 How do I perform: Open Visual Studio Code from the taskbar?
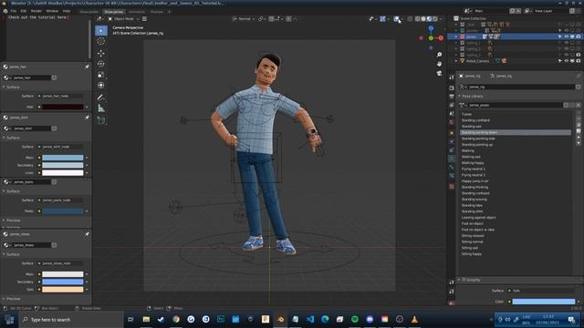(x=310, y=320)
